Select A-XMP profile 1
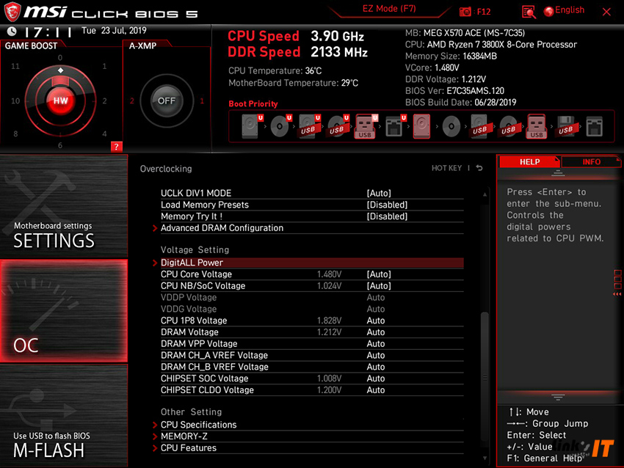The width and height of the screenshot is (624, 468). click(202, 101)
